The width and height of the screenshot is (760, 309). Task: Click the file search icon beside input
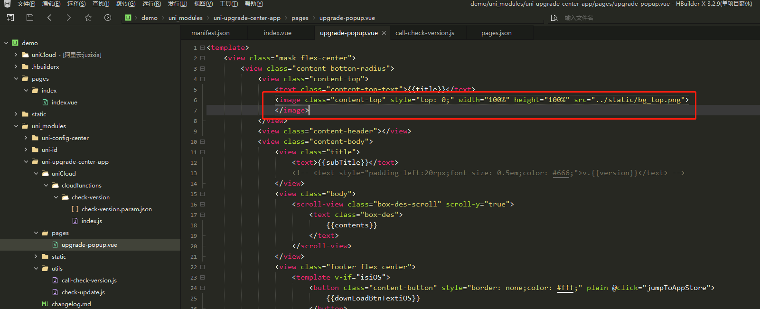click(554, 18)
